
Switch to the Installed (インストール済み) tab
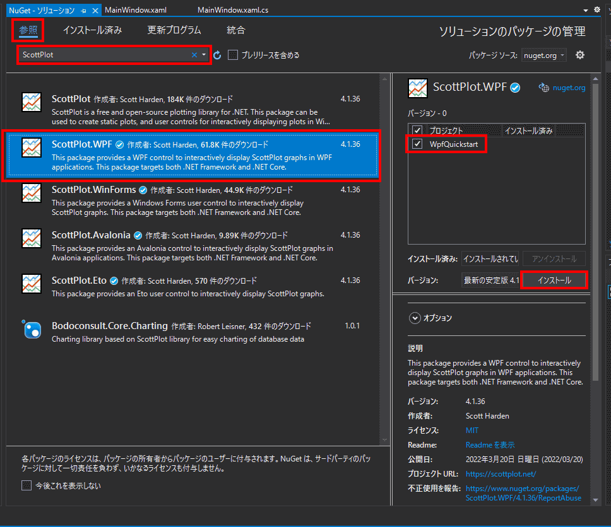tap(92, 30)
